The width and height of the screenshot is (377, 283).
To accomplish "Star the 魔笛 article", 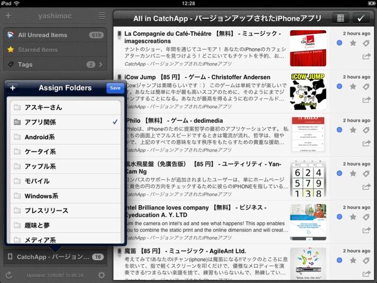I will (x=353, y=260).
